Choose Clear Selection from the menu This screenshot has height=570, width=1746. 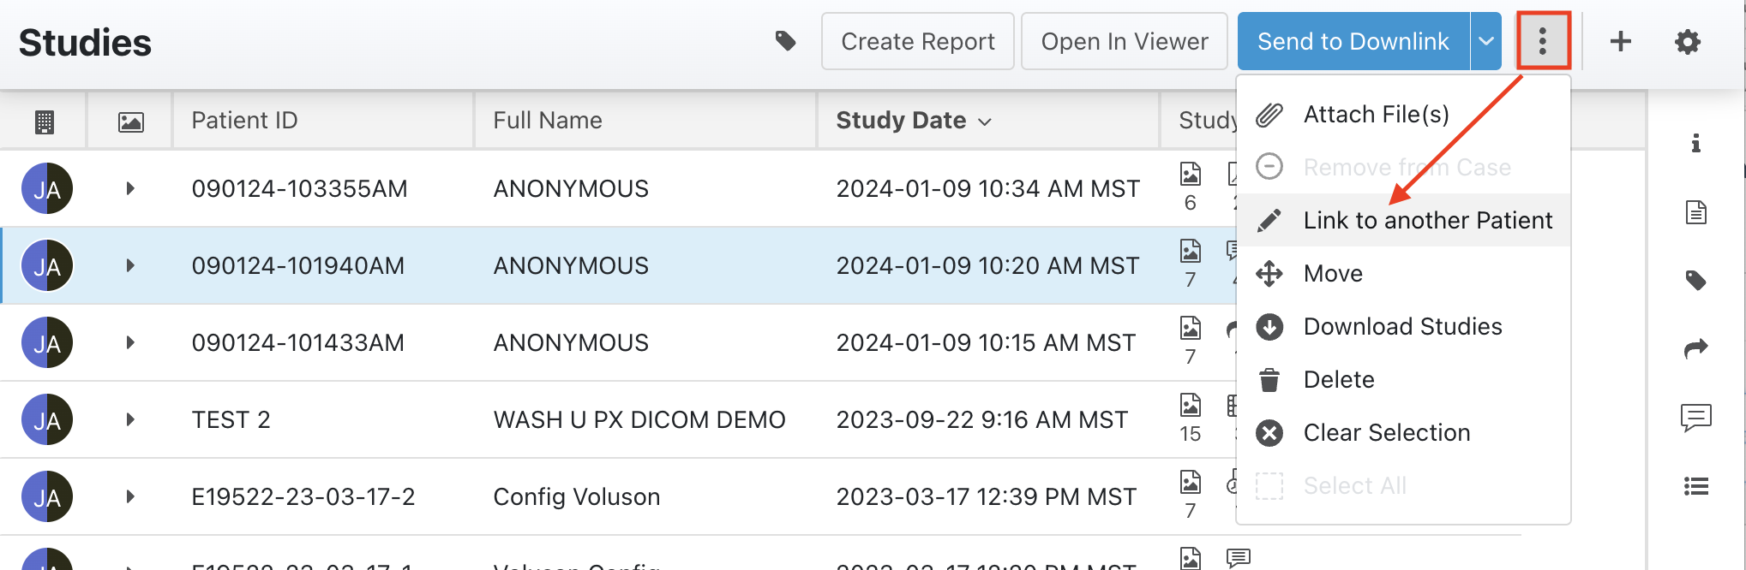pos(1386,433)
